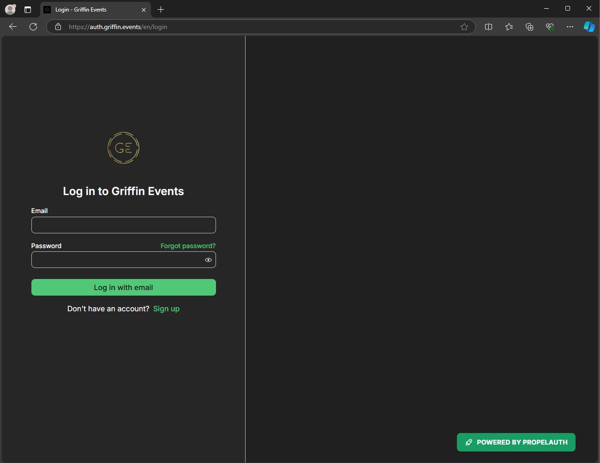Click the Forgot password? link
The width and height of the screenshot is (600, 463).
[188, 246]
